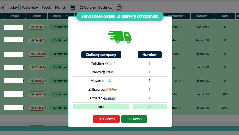Click the Yalidine company logo
The height and width of the screenshot is (135, 239).
click(110, 63)
